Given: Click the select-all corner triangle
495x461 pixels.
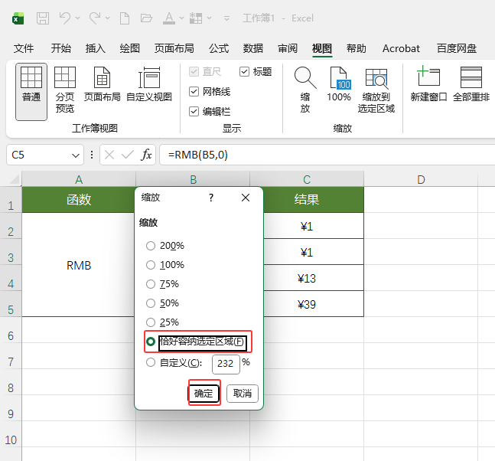Looking at the screenshot, I should tap(14, 179).
